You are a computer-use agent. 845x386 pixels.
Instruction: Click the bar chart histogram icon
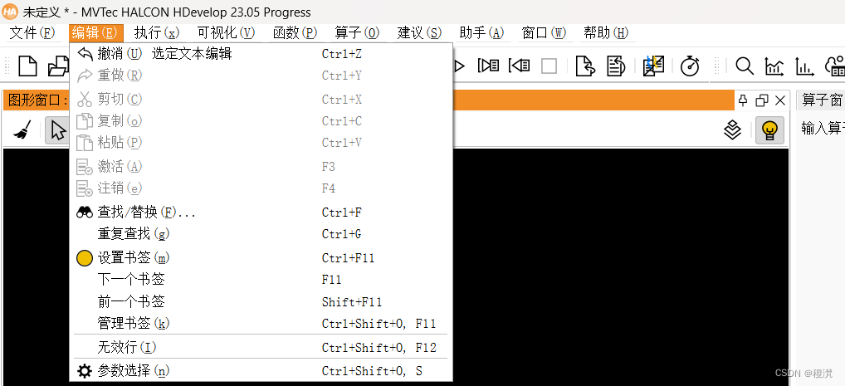click(x=804, y=66)
